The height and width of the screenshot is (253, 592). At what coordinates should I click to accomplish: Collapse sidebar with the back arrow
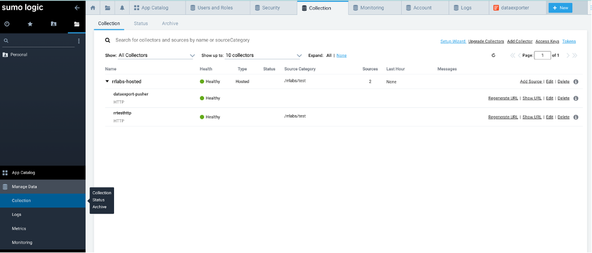coord(77,8)
